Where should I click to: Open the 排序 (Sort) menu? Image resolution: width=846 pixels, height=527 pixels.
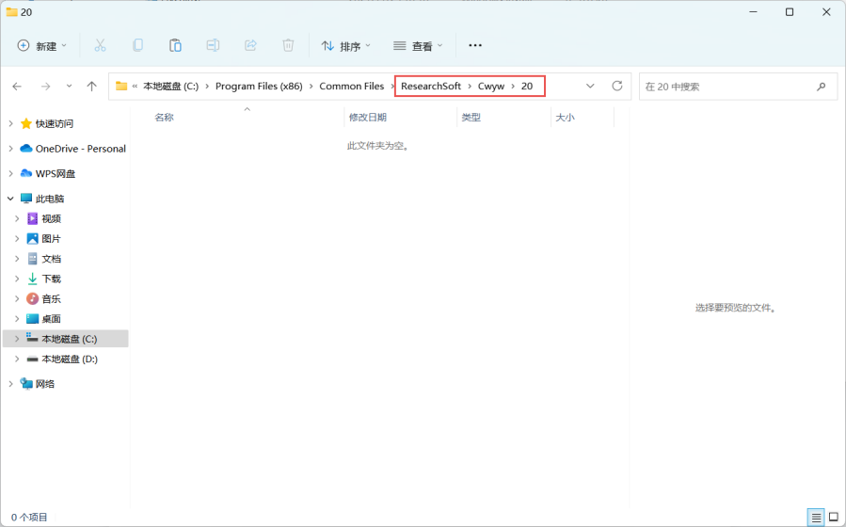pyautogui.click(x=345, y=45)
